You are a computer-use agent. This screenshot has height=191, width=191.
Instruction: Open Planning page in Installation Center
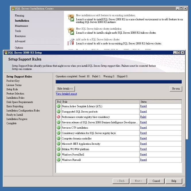pos(20,16)
